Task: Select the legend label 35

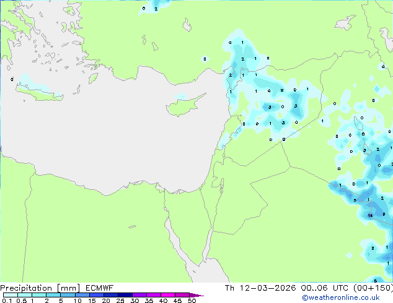Action: pyautogui.click(x=149, y=301)
